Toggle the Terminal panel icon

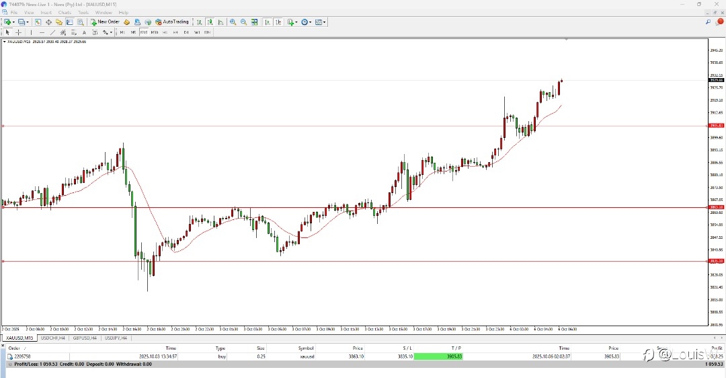click(x=69, y=22)
